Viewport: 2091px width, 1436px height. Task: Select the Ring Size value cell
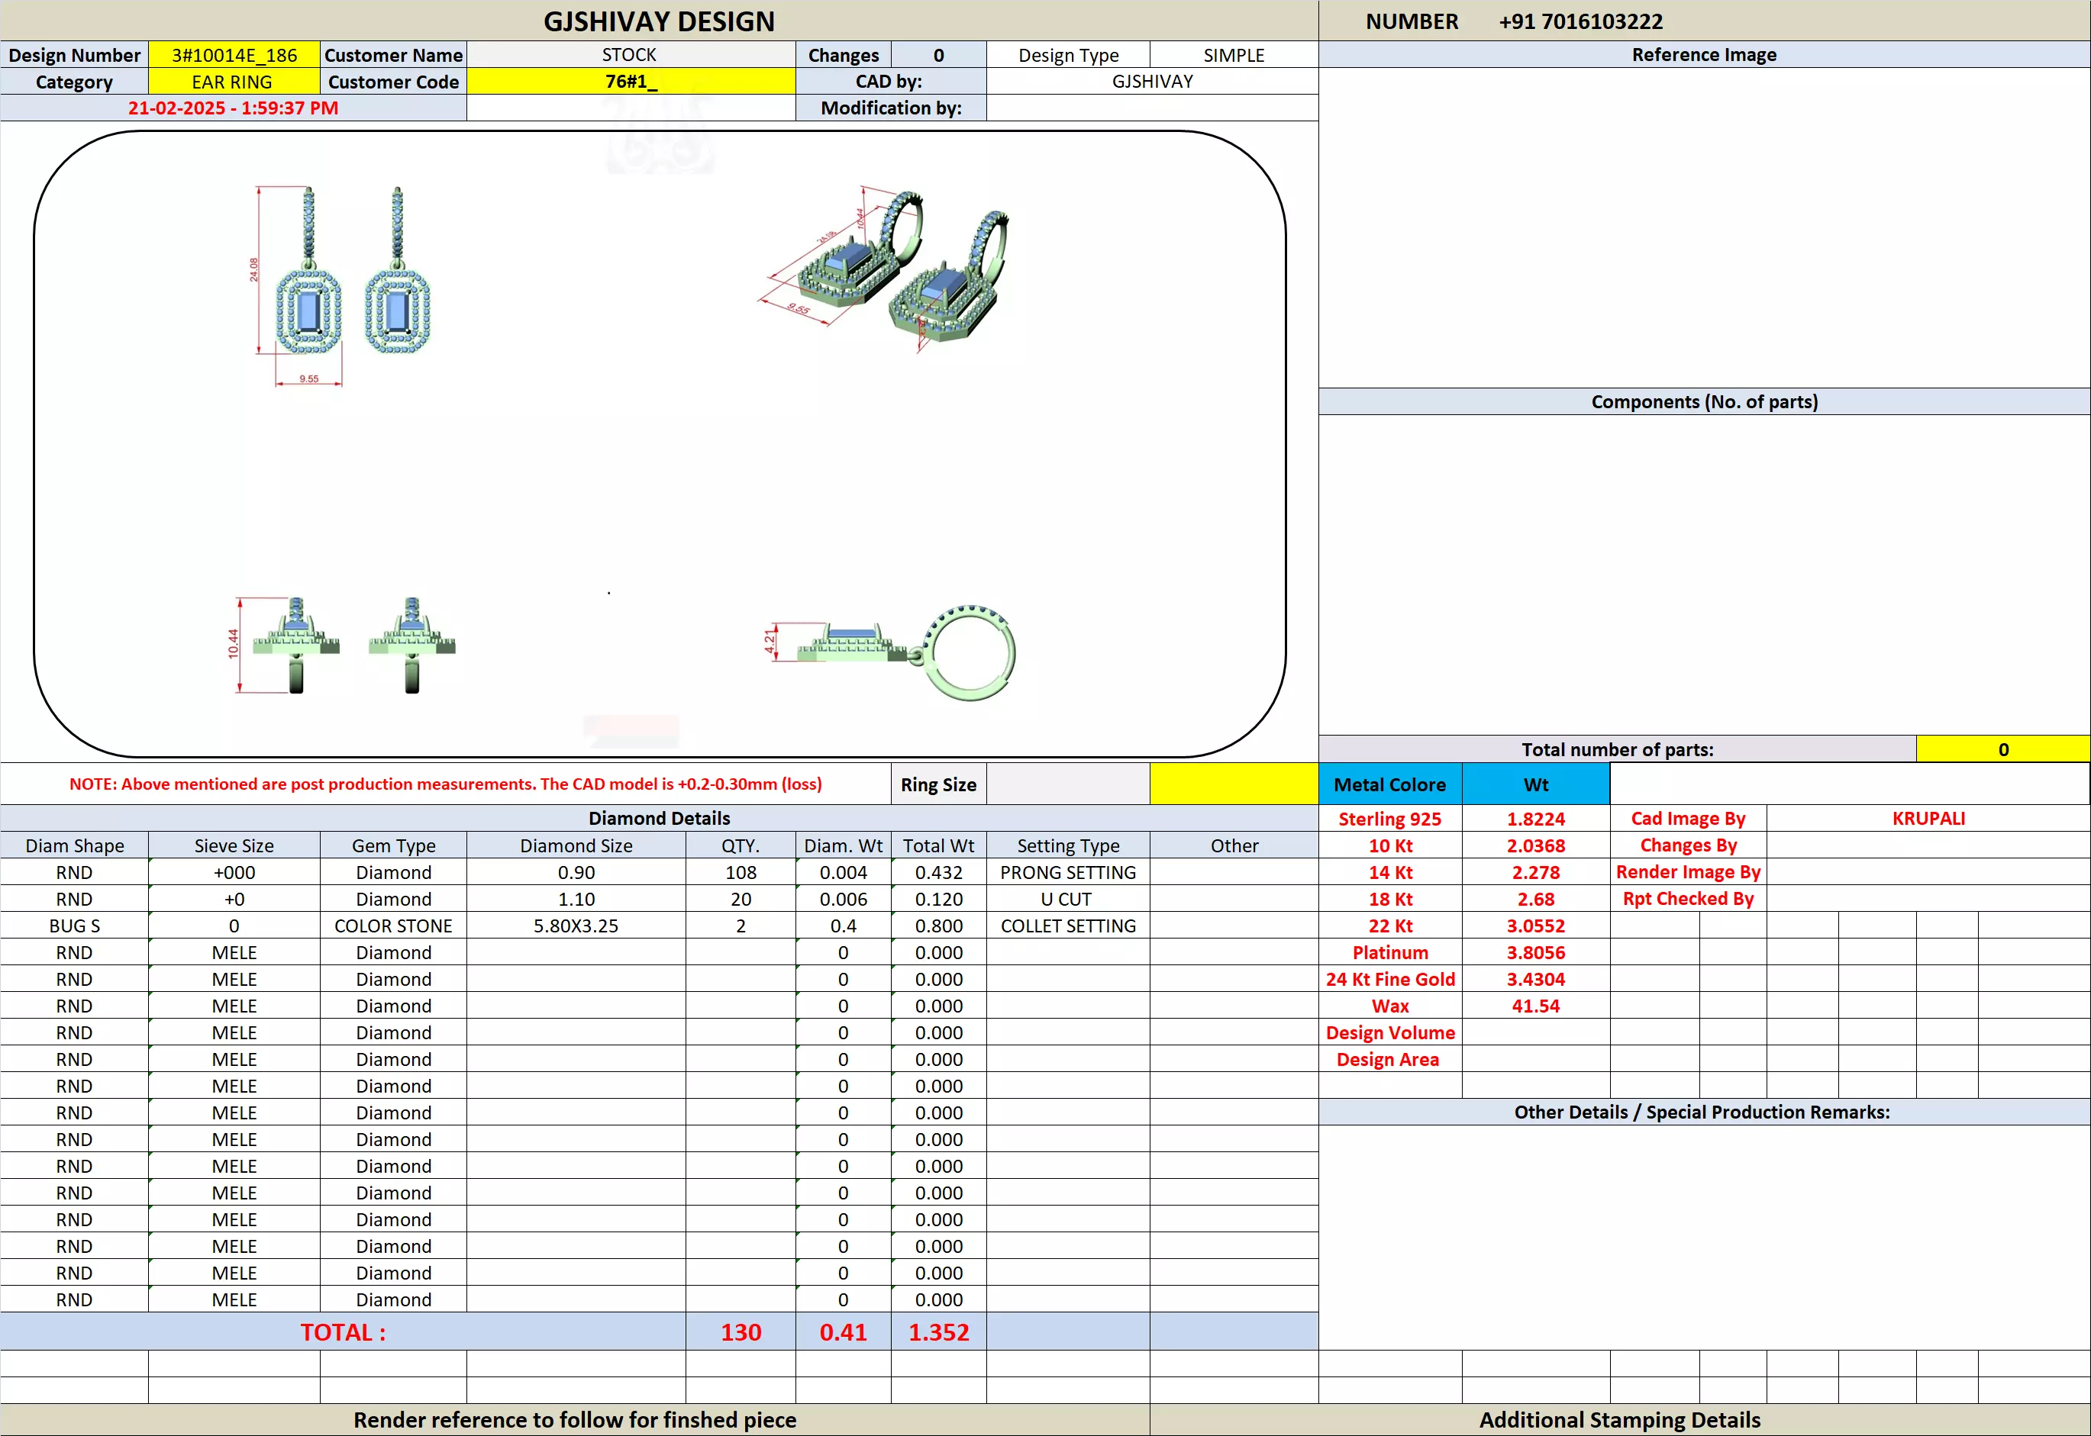point(1067,784)
